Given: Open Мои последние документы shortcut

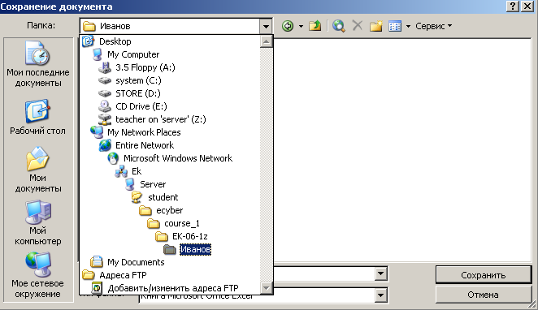Looking at the screenshot, I should point(37,64).
